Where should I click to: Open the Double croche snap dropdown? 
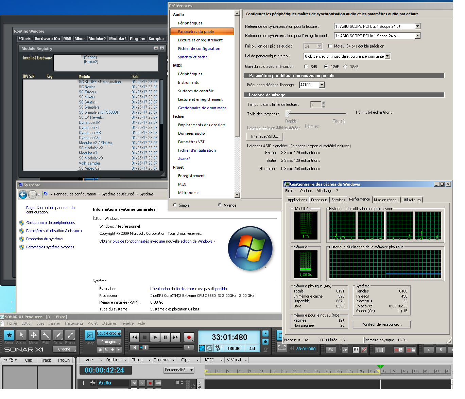pos(109,334)
